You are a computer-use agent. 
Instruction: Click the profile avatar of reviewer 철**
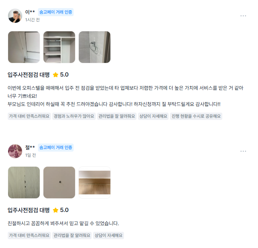(x=15, y=151)
